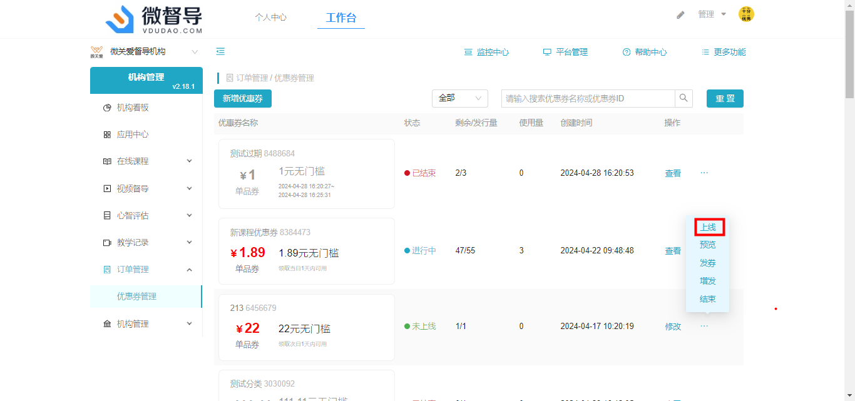Image resolution: width=855 pixels, height=401 pixels.
Task: Open more actions for 213 coupon row
Action: pos(704,326)
